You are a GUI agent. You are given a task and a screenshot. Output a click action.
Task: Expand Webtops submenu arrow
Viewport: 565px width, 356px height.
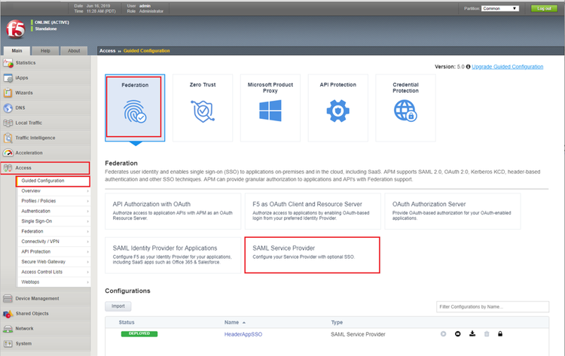coord(87,282)
